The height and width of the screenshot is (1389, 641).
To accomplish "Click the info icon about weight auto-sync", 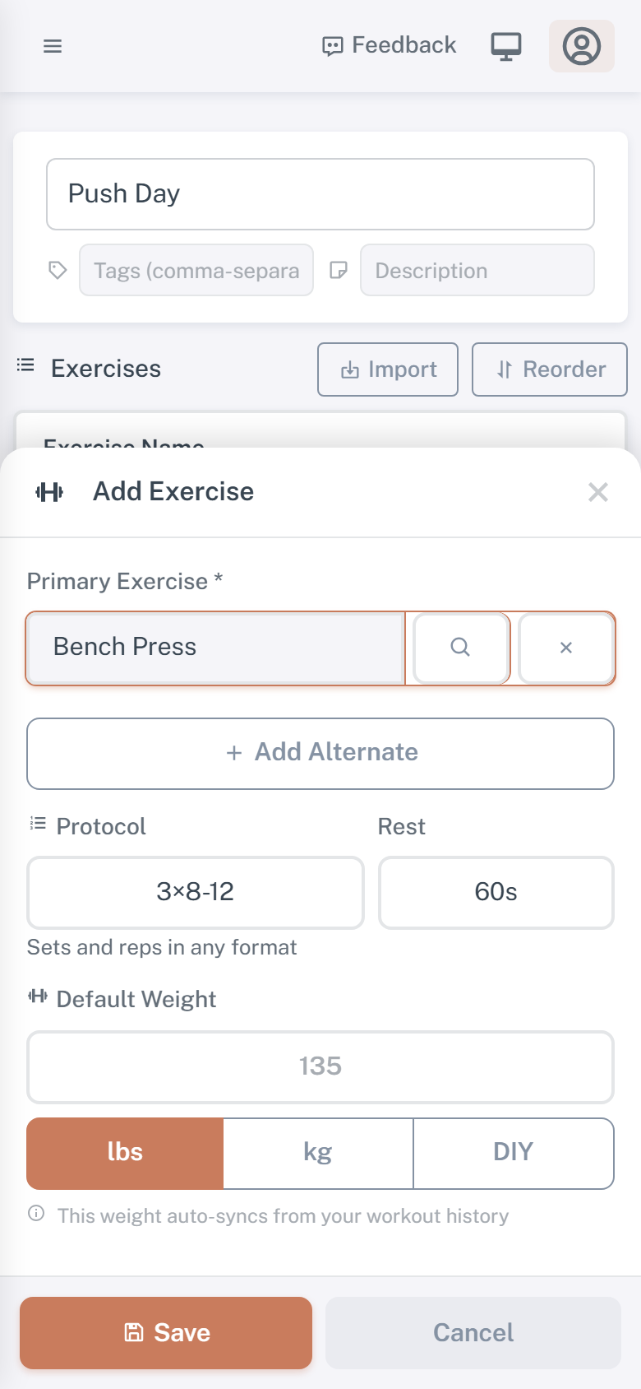I will [35, 1215].
